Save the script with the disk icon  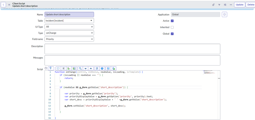pyautogui.click(x=108, y=68)
